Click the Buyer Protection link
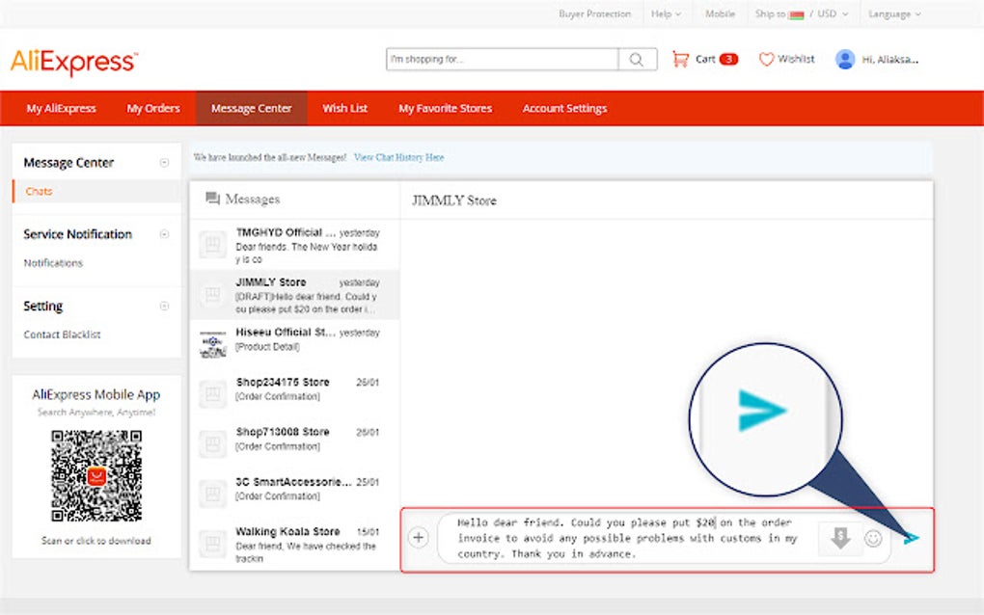 pos(595,13)
